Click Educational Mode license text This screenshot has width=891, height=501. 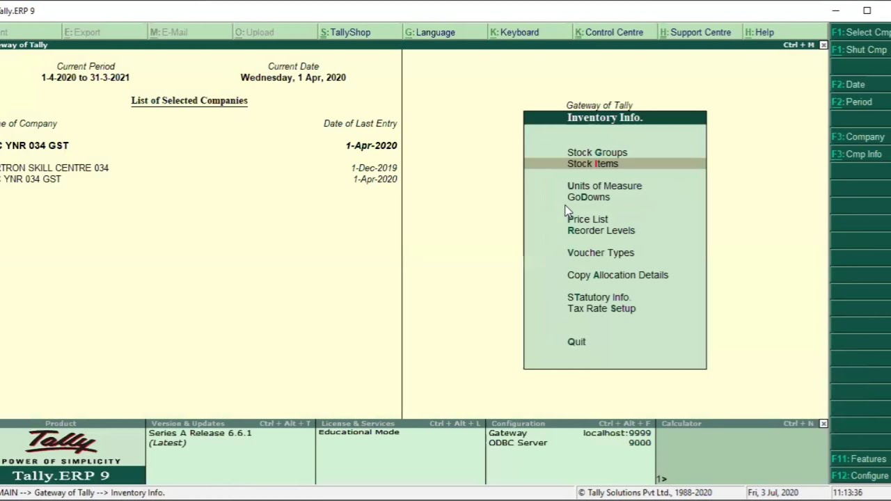[359, 432]
